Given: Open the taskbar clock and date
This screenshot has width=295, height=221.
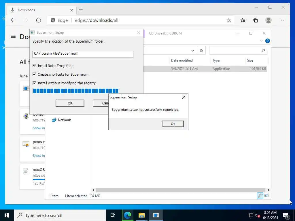Looking at the screenshot, I should click(270, 215).
